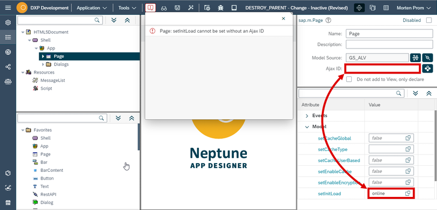Open the hamburger navigation menu

(8, 8)
